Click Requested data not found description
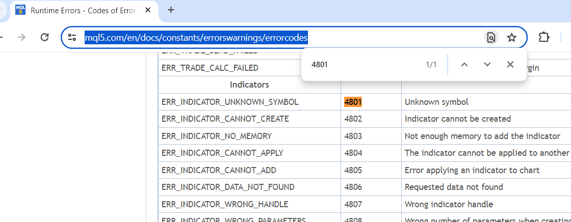This screenshot has height=222, width=571. (x=454, y=187)
